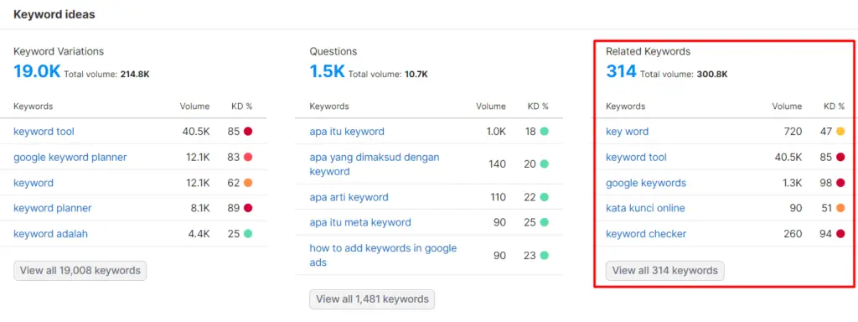Image resolution: width=858 pixels, height=322 pixels.
Task: Open 'keyword adalah' keyword link
Action: pyautogui.click(x=50, y=234)
